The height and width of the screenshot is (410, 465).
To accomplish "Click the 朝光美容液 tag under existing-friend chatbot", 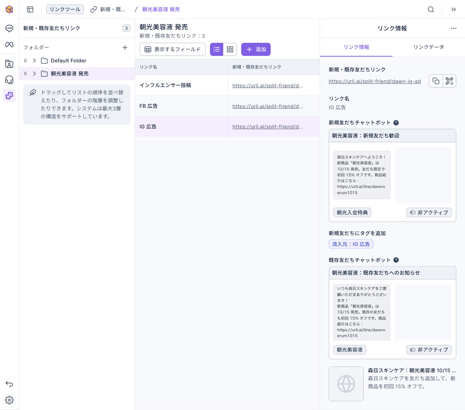I will tap(350, 350).
